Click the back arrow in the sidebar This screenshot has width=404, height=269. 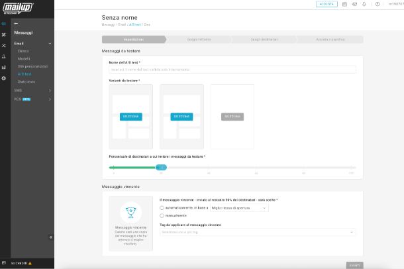[16, 23]
